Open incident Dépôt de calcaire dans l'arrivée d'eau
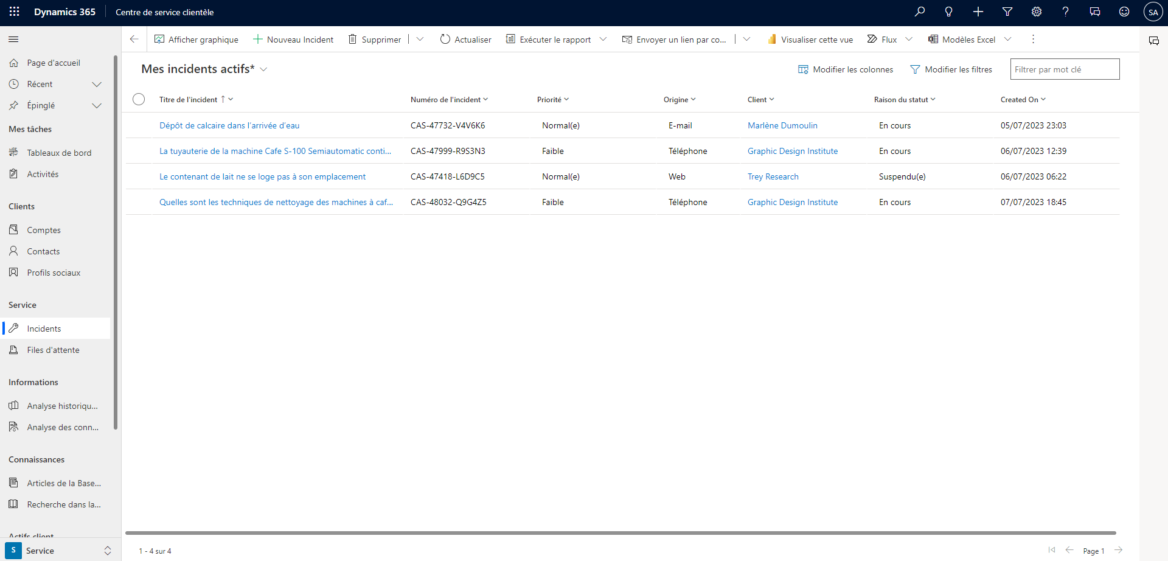The image size is (1168, 561). tap(229, 125)
